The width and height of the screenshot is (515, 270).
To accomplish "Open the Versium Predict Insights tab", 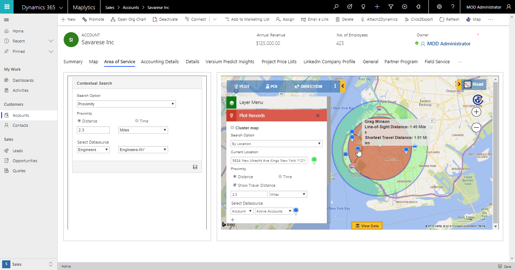I will click(230, 62).
